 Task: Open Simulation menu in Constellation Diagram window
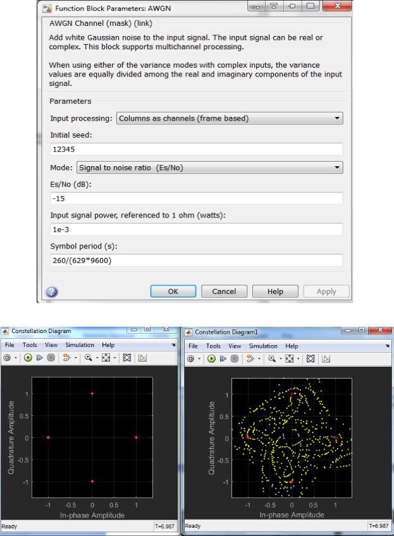[x=80, y=345]
